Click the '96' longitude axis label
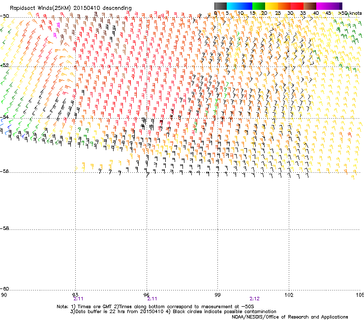This screenshot has width=364, height=320. pyautogui.click(x=146, y=295)
